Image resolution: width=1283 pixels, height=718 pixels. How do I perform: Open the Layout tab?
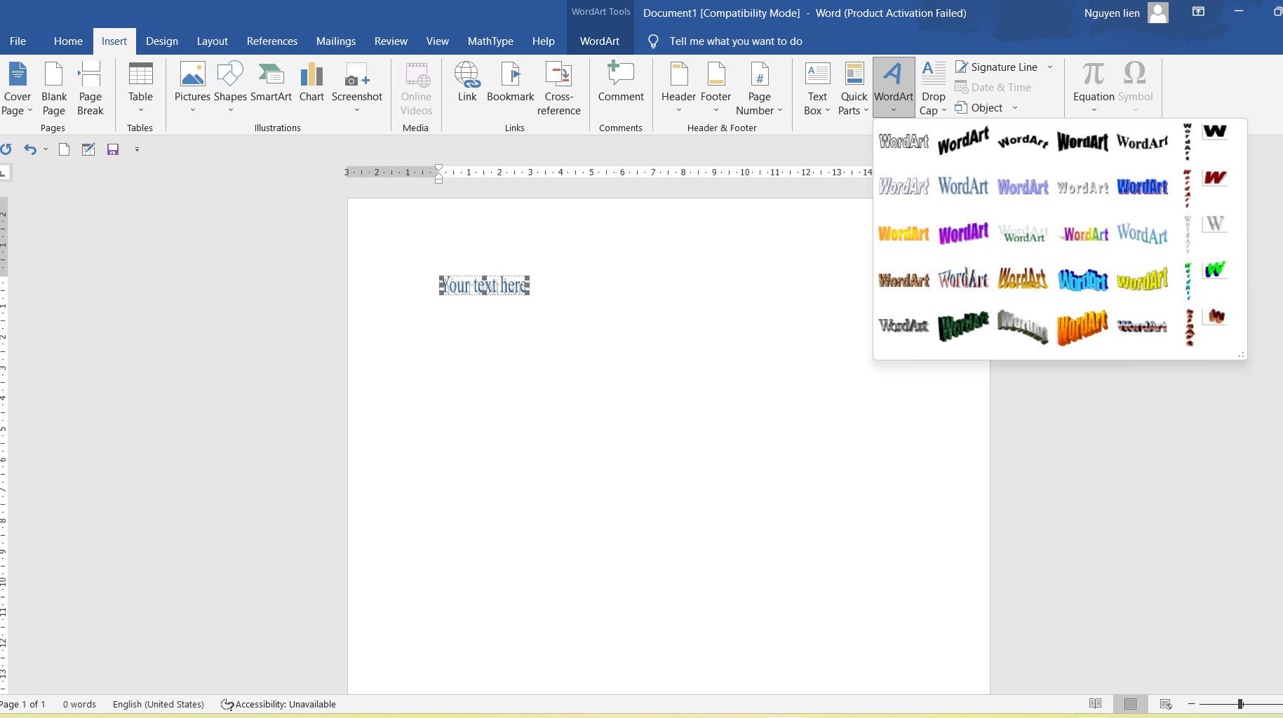point(213,41)
